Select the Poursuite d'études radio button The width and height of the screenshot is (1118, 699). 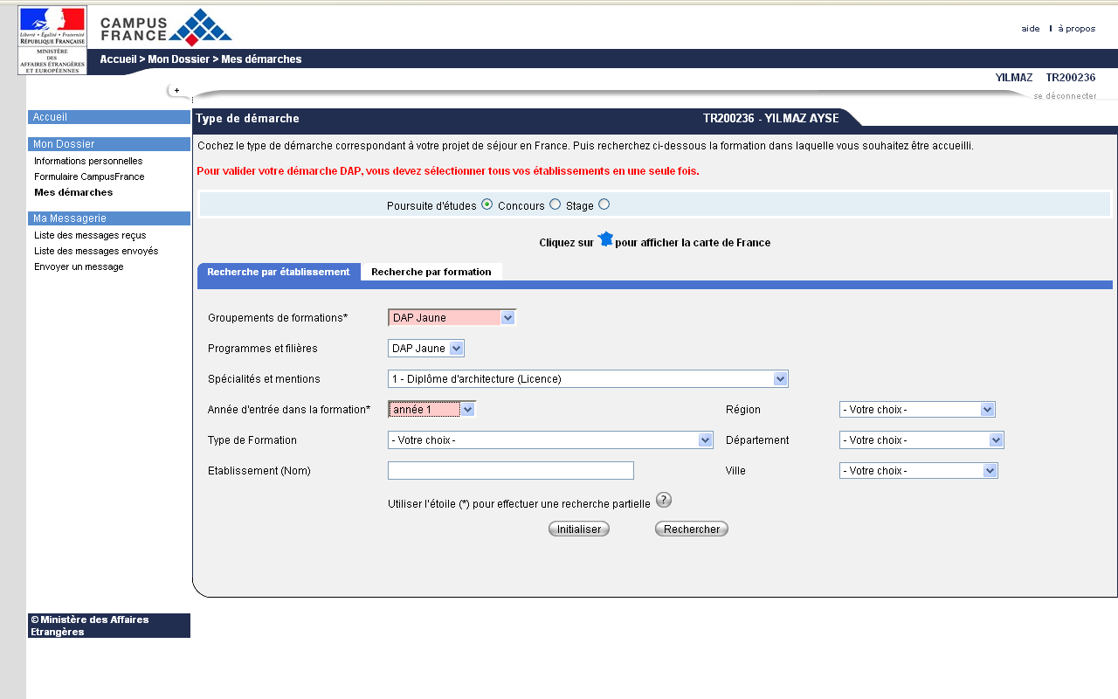pyautogui.click(x=487, y=204)
